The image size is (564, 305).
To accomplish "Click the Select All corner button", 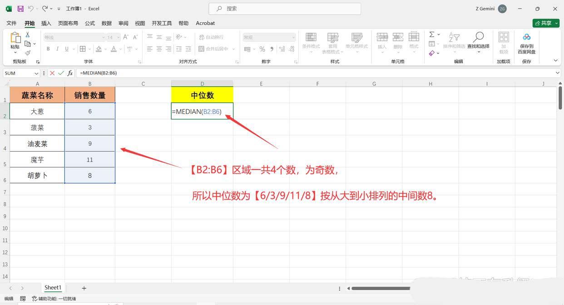I will [x=6, y=84].
